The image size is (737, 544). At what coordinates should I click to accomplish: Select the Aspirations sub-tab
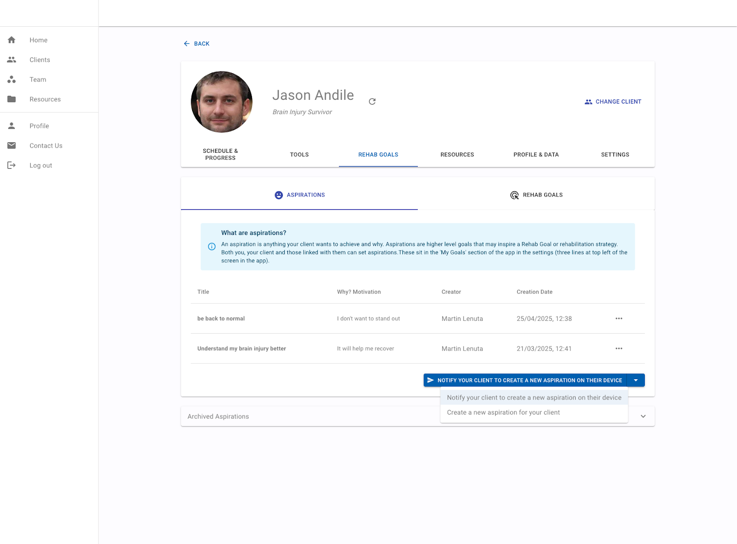tap(299, 195)
